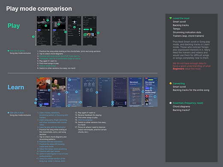Tap the blue button below Nice playing text
Viewport: 223px width, 167px height.
click(x=147, y=88)
